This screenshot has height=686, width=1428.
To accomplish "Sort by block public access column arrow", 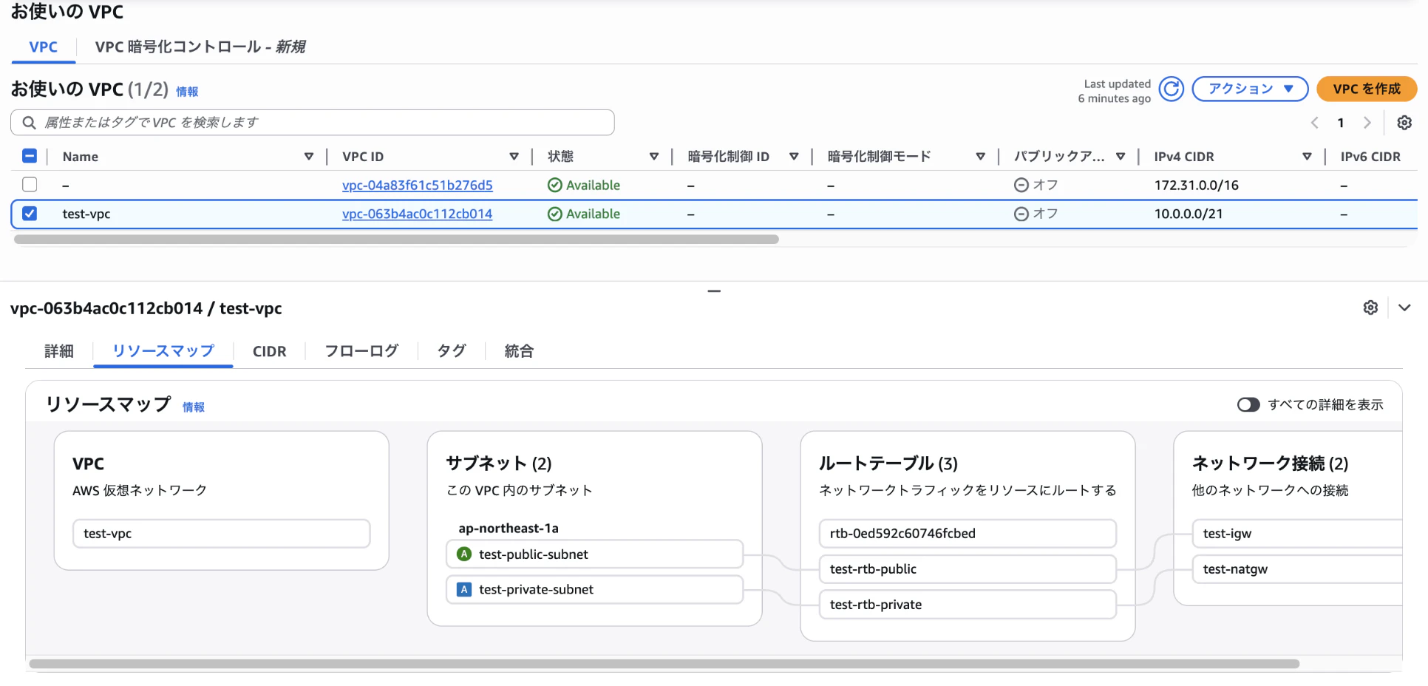I will pos(1121,157).
